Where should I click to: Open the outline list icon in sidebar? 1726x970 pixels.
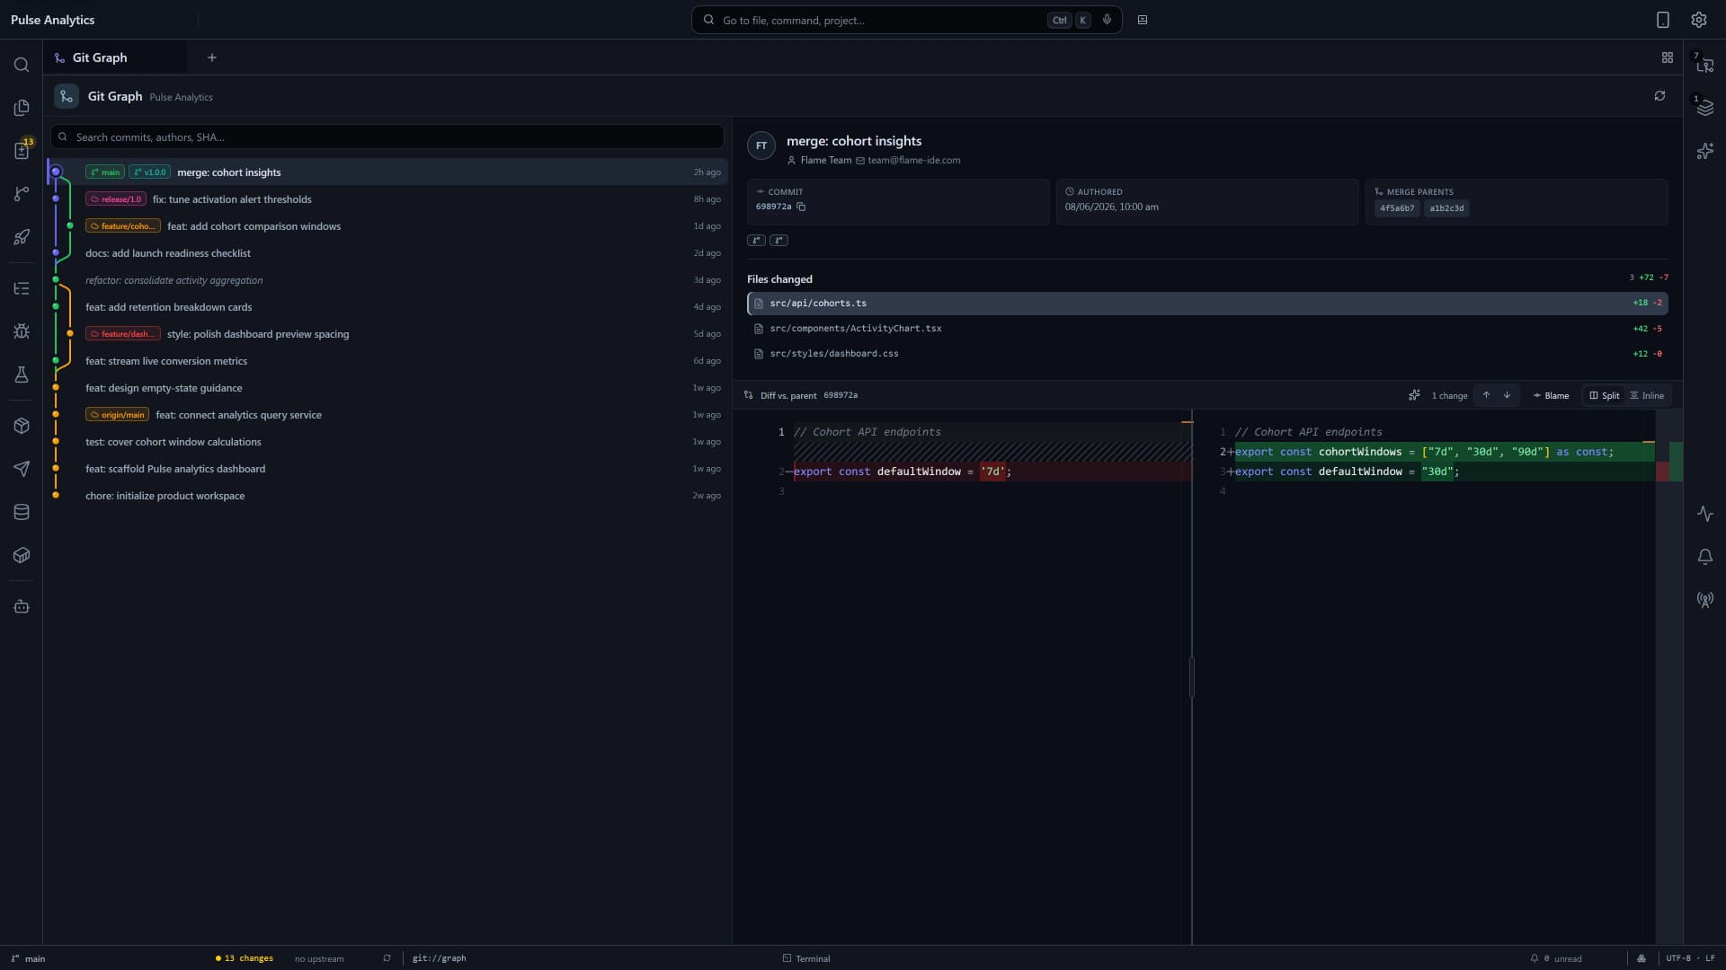coord(22,288)
